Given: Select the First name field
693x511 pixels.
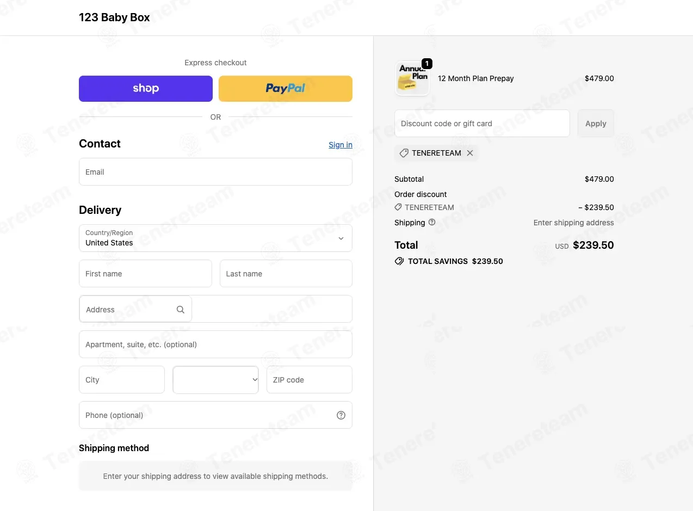Looking at the screenshot, I should coord(145,273).
